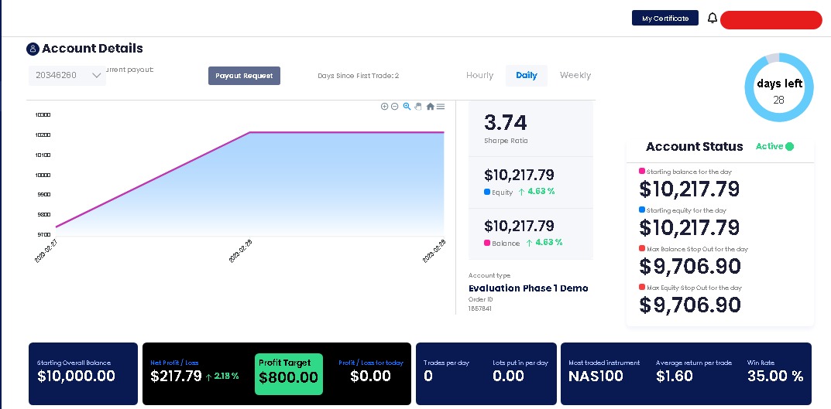This screenshot has height=409, width=831.
Task: Click the green Active status dot
Action: 790,147
